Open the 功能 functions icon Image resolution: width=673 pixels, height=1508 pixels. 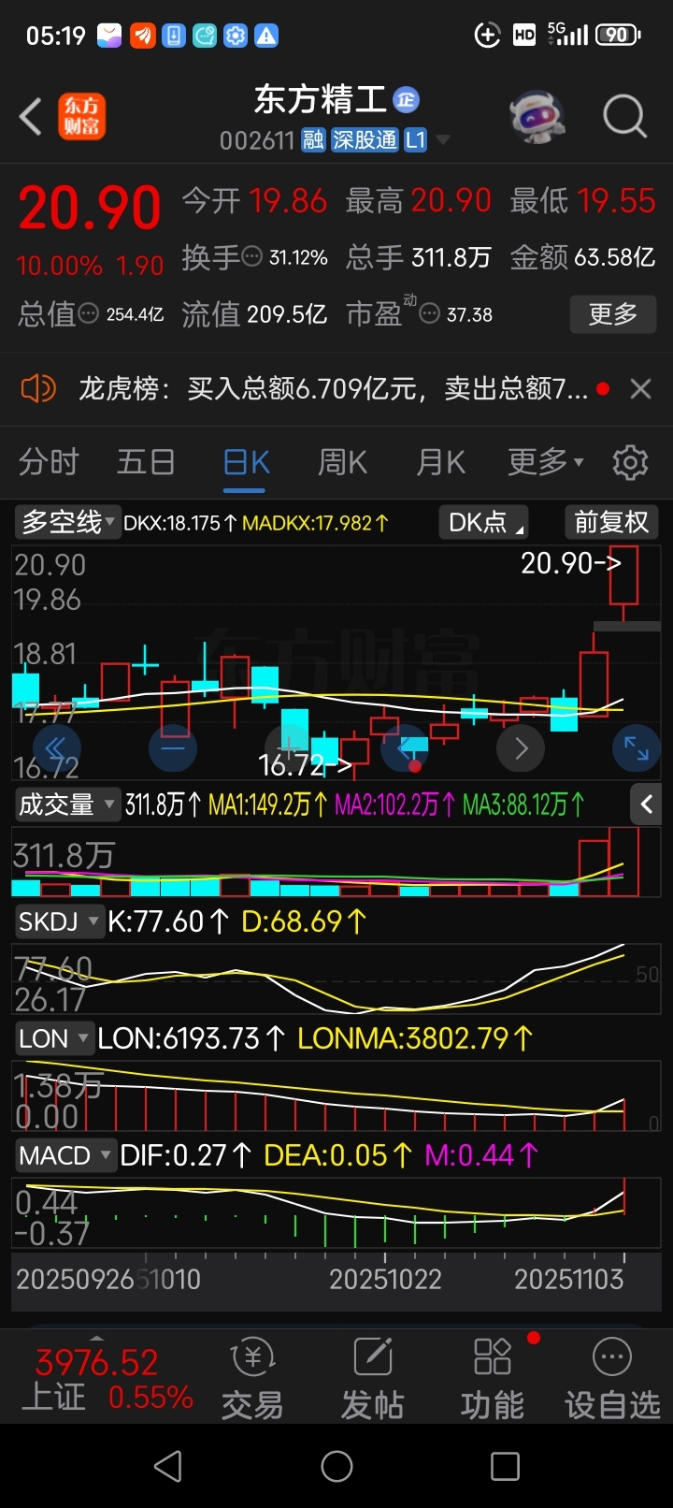click(x=493, y=1379)
